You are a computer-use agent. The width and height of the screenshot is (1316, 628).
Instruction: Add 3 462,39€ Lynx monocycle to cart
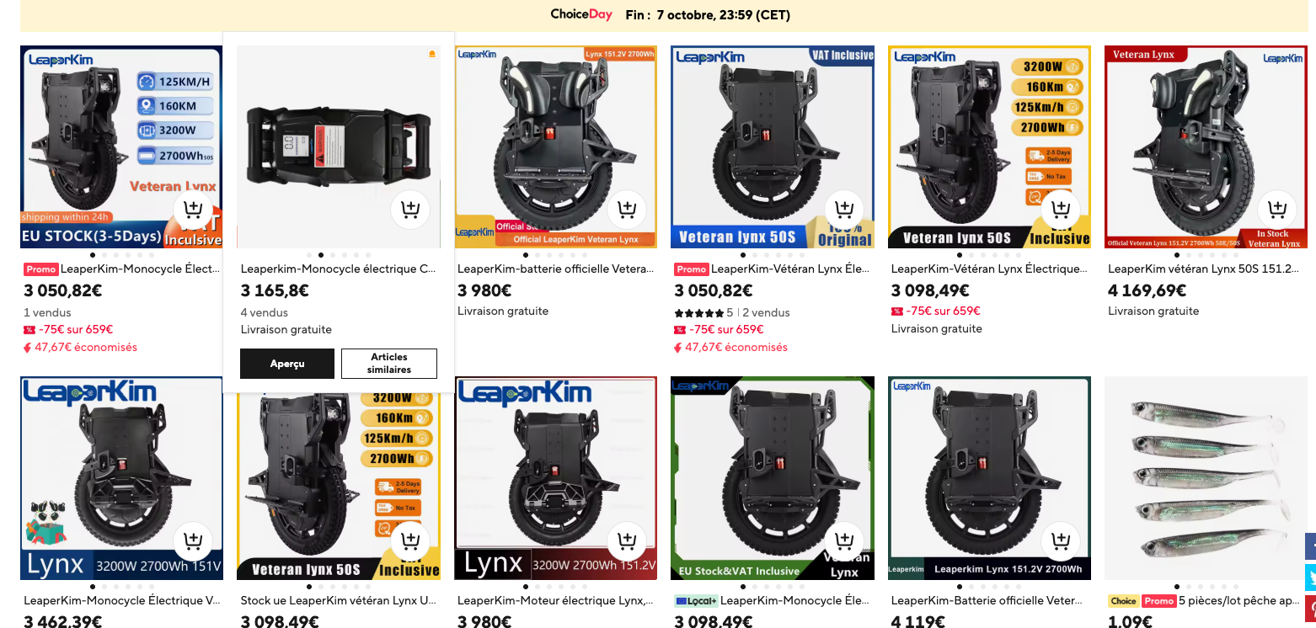[x=193, y=540]
